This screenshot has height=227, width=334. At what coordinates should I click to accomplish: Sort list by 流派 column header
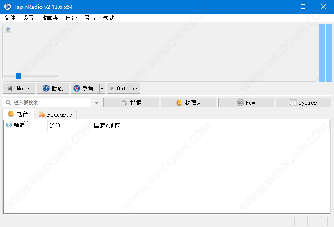(x=70, y=125)
